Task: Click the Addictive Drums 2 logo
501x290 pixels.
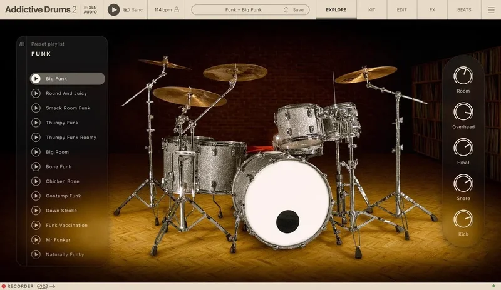Action: coord(41,9)
